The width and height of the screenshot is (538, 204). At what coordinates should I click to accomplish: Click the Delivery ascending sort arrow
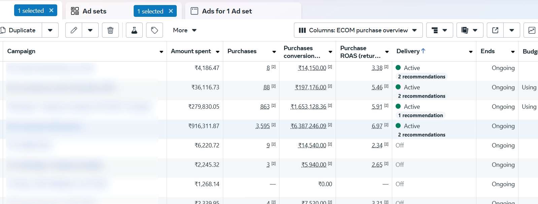tap(423, 51)
